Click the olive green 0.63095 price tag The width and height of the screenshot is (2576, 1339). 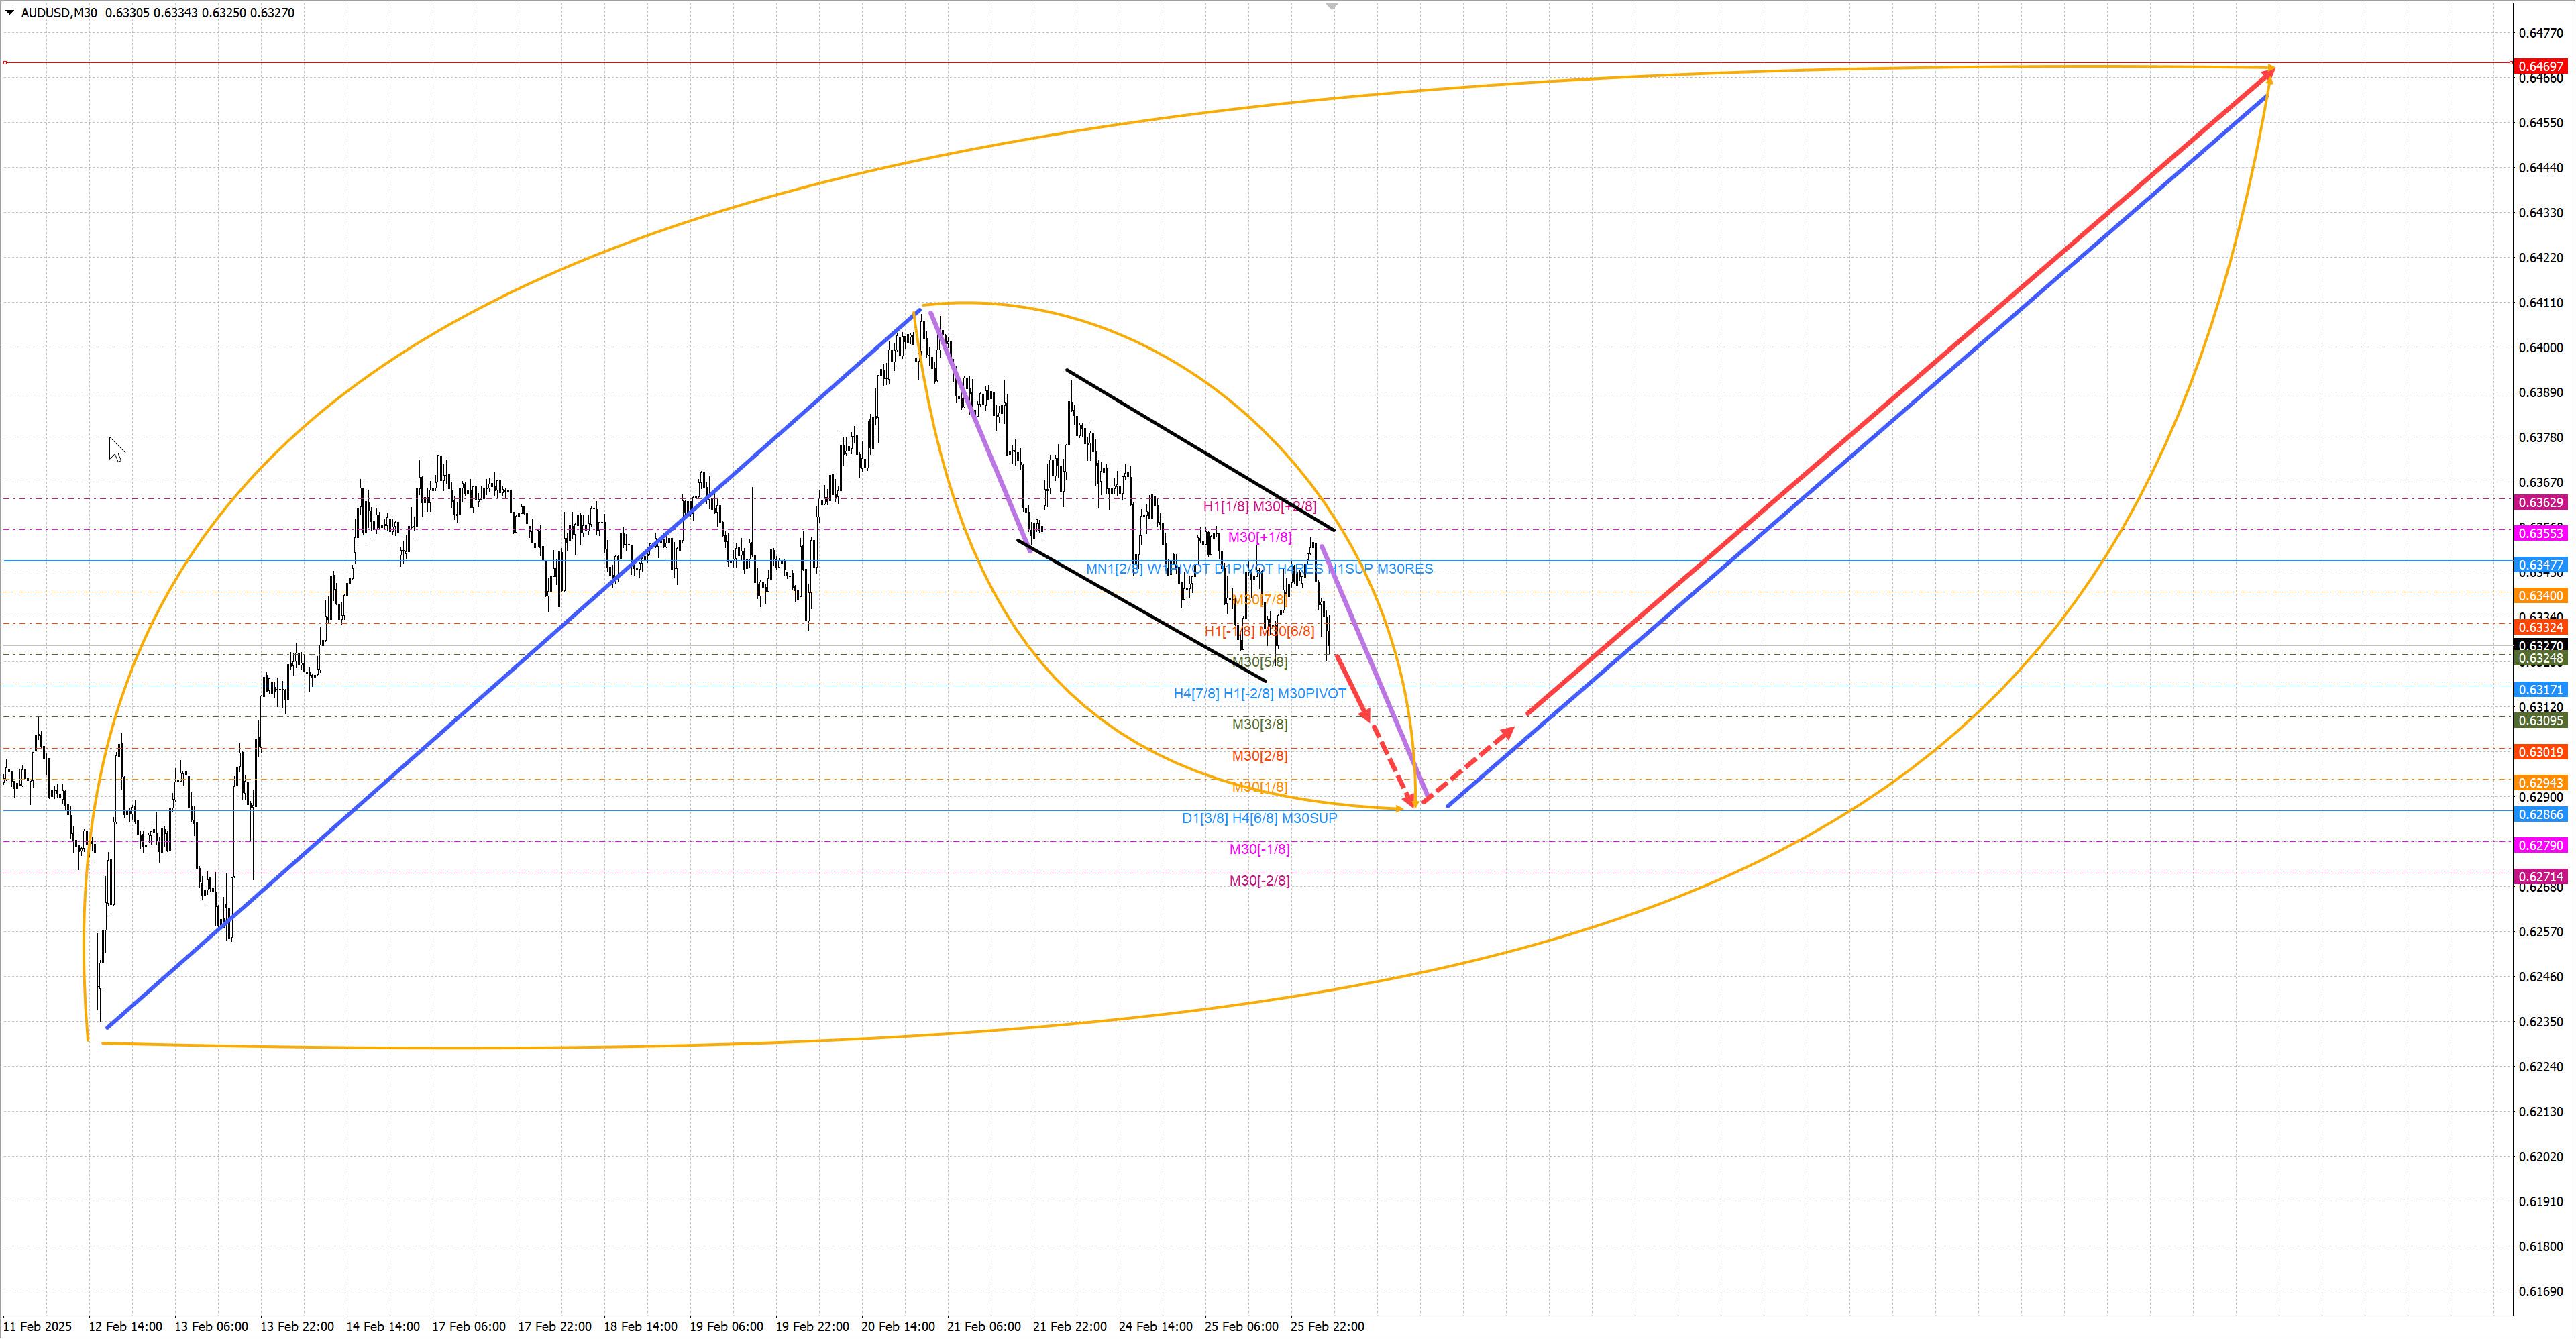[2540, 721]
